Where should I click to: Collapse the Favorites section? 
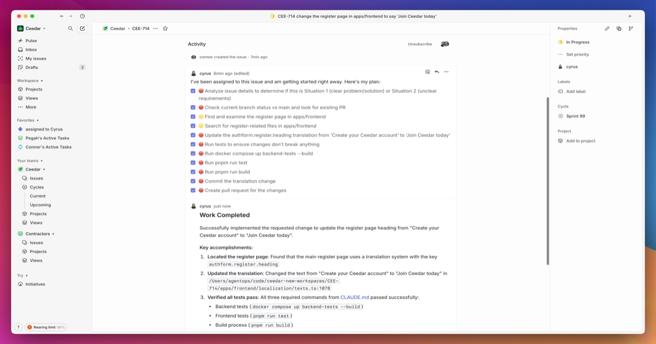pyautogui.click(x=28, y=120)
